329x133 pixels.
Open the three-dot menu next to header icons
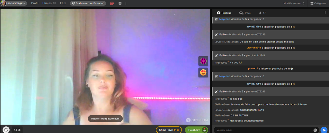126,3
